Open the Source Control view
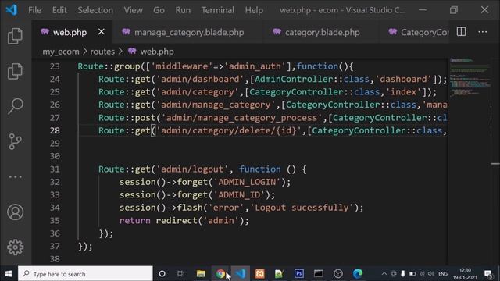Screen dimensions: 500x281 15,141
